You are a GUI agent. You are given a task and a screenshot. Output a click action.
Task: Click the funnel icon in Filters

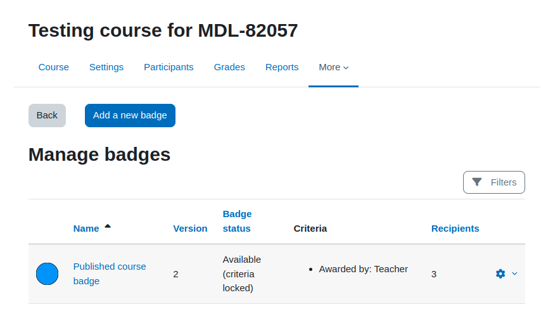(476, 182)
